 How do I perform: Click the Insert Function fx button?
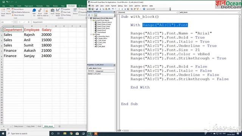pyautogui.click(x=29, y=22)
